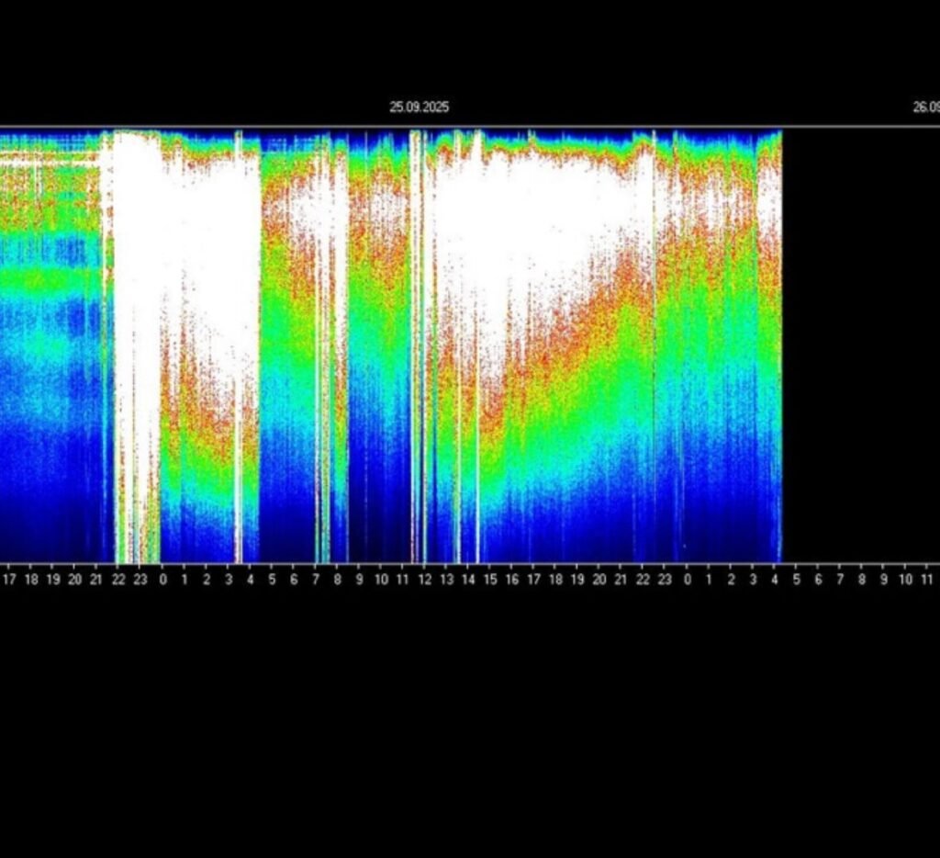The image size is (940, 858).
Task: Click the hour 5 marker below the empty region
Action: pyautogui.click(x=796, y=580)
